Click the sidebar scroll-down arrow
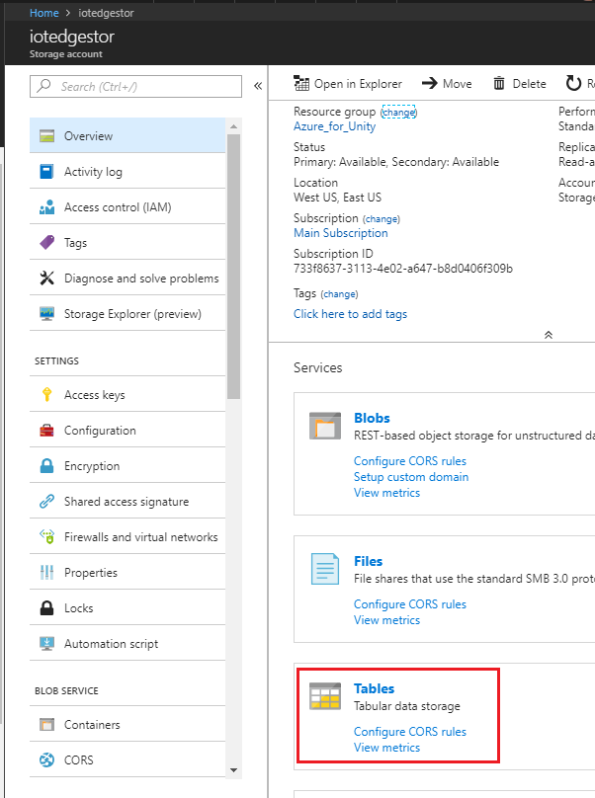The height and width of the screenshot is (798, 595). 234,770
